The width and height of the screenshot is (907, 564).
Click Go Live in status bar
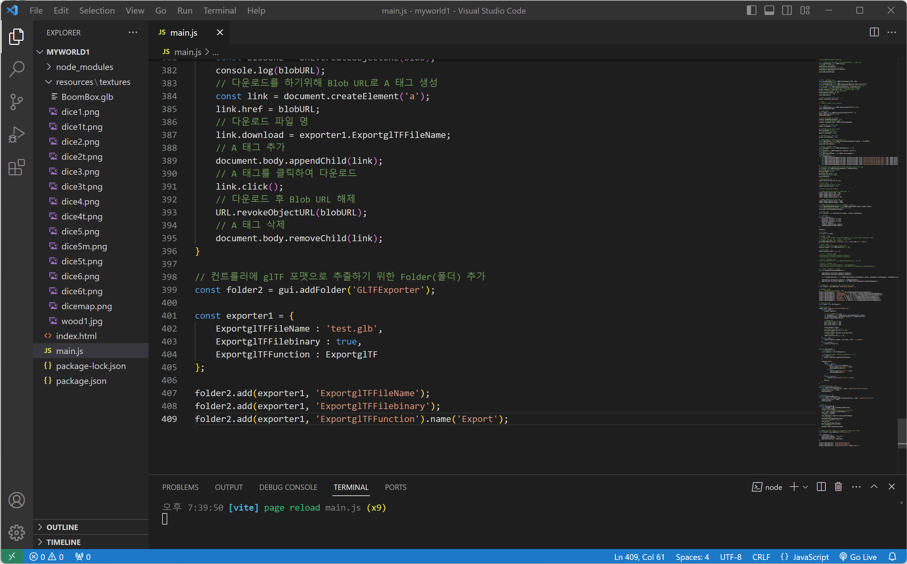pos(858,557)
